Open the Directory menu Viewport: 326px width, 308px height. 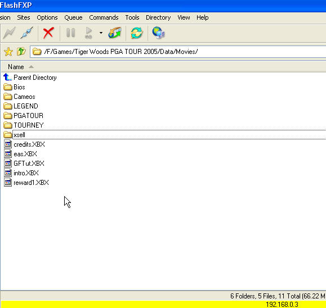pyautogui.click(x=158, y=17)
